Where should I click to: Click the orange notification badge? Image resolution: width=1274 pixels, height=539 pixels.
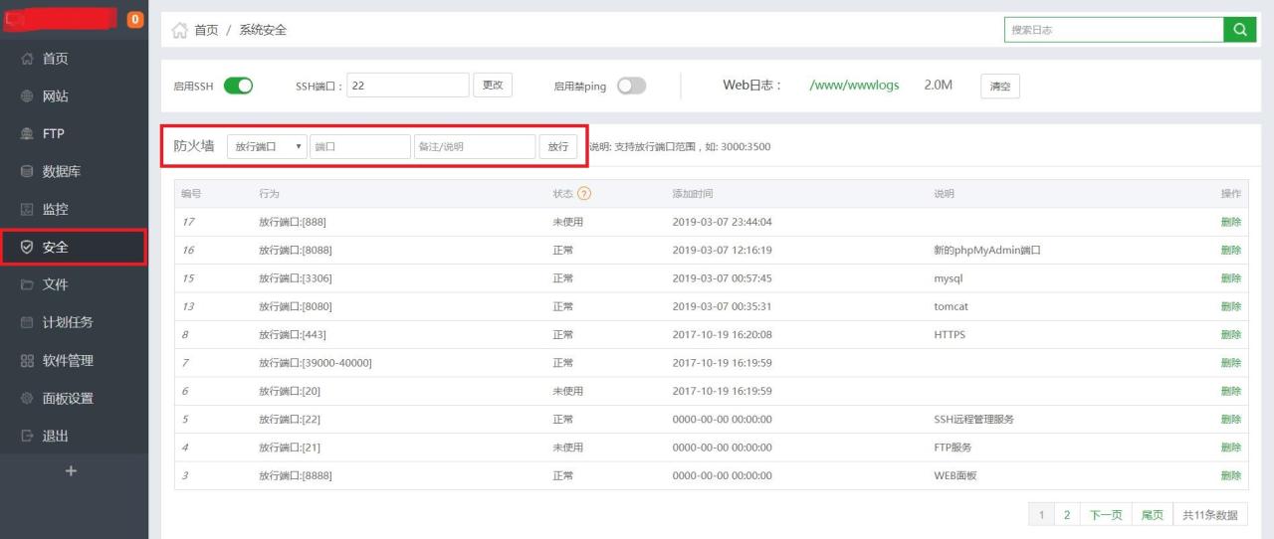pos(135,19)
